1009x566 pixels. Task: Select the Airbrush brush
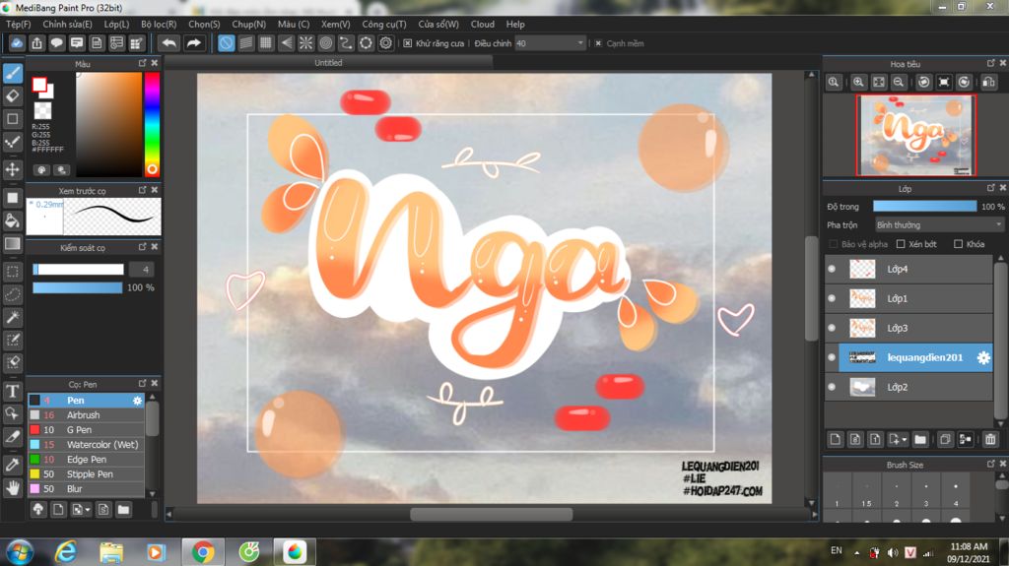pos(87,414)
